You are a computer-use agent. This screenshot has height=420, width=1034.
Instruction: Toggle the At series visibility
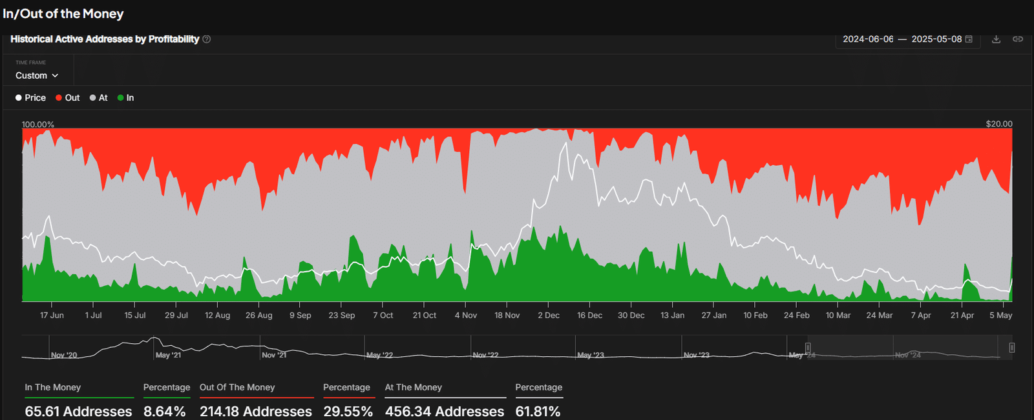tap(98, 98)
